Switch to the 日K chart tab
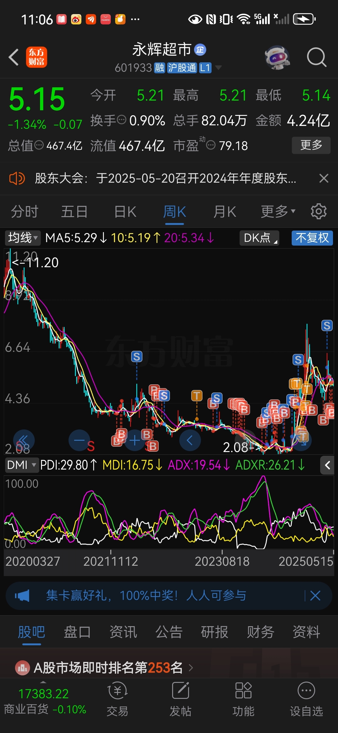The height and width of the screenshot is (733, 338). click(x=125, y=212)
